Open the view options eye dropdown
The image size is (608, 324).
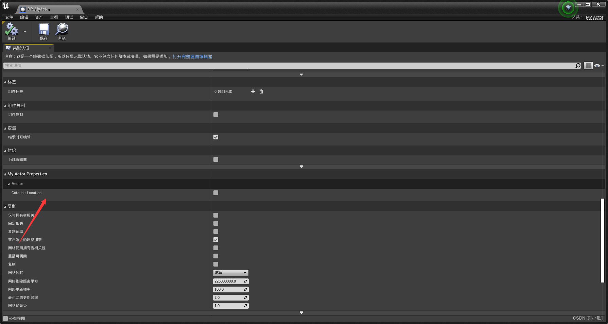click(599, 66)
